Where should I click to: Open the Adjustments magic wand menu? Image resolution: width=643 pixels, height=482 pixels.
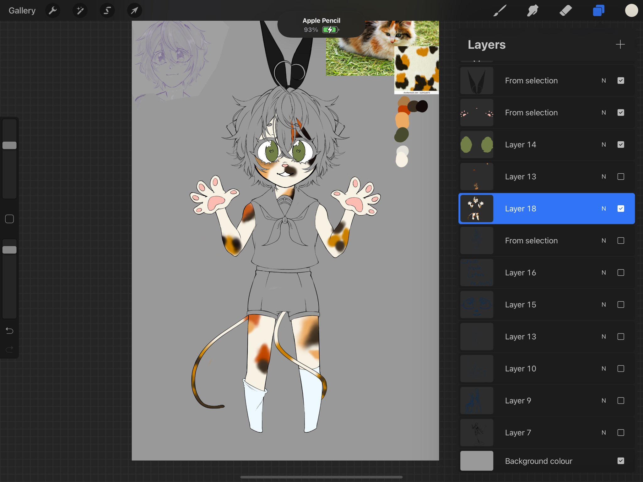80,10
